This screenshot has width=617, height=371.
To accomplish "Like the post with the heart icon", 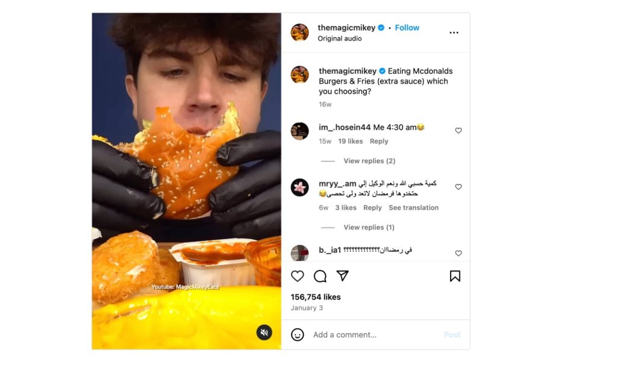I will [x=298, y=276].
